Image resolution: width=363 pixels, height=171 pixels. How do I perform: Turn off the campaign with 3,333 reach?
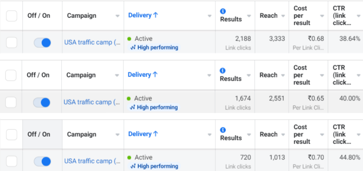[42, 42]
